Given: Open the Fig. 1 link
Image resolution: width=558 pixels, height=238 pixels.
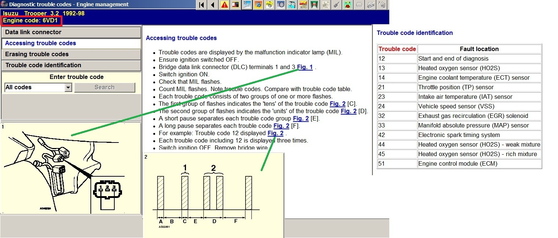Looking at the screenshot, I should tap(305, 67).
